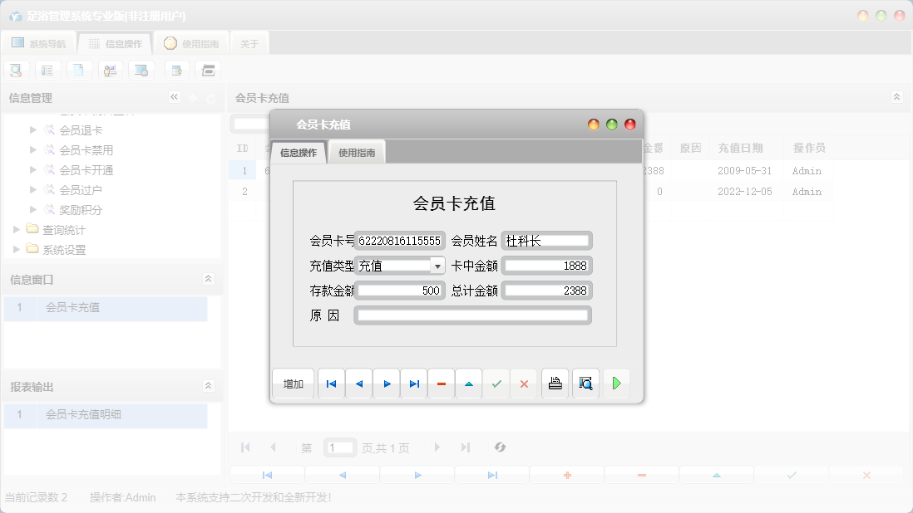Open the 充值类型 dropdown

437,266
